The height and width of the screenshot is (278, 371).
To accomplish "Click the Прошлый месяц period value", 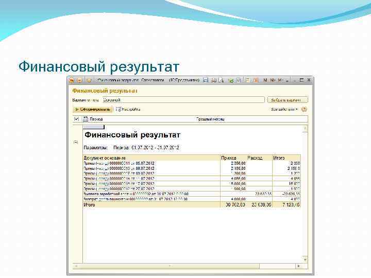I will (210, 119).
